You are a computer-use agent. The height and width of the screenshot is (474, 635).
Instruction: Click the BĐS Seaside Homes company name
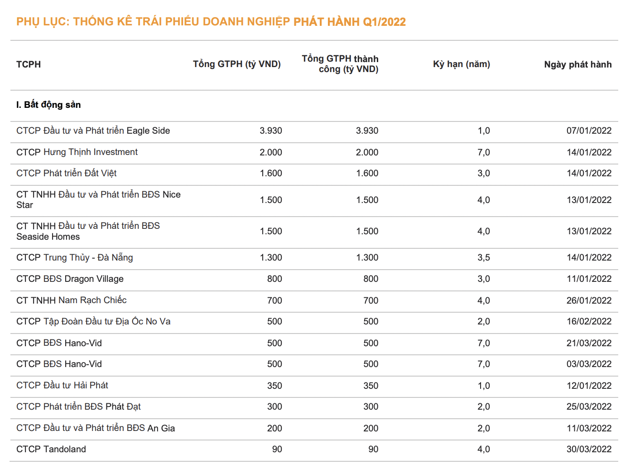pos(88,231)
